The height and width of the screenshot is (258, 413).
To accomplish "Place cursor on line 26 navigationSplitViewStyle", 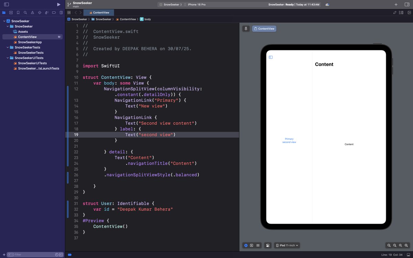I will (x=151, y=175).
